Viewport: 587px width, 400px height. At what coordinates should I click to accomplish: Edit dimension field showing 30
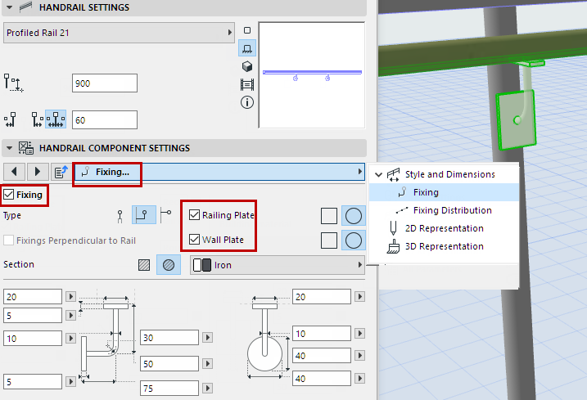pos(169,338)
